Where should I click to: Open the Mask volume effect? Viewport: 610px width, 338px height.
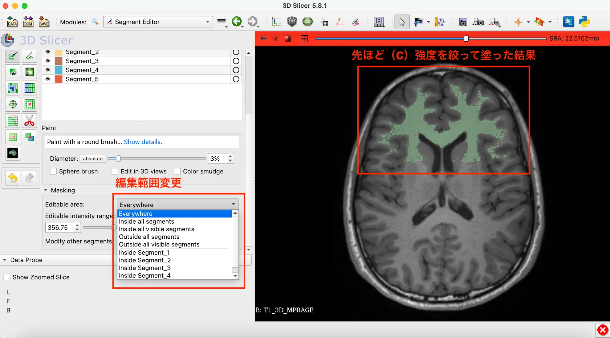(13, 153)
